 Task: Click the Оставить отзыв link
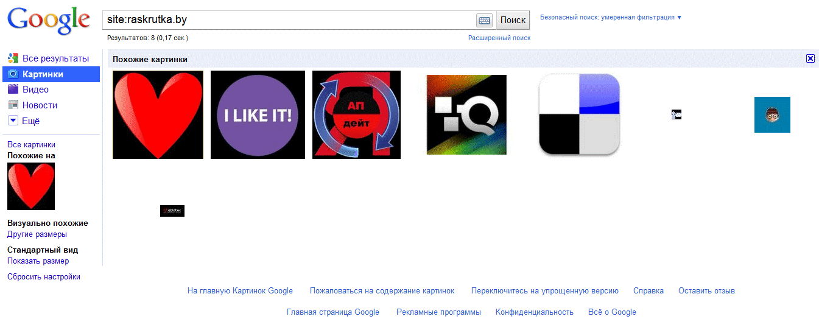click(706, 291)
